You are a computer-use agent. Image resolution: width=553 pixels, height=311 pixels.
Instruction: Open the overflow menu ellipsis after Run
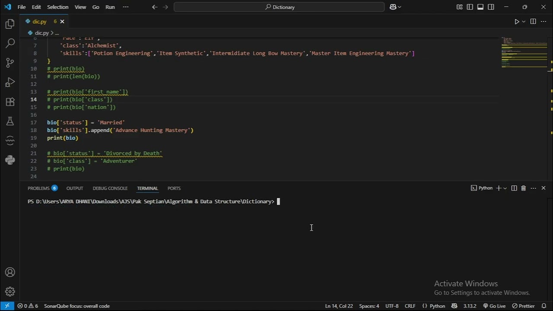(x=126, y=7)
